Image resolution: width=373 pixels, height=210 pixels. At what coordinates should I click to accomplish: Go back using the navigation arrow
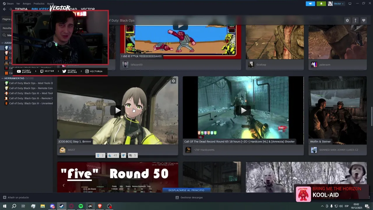[4, 9]
